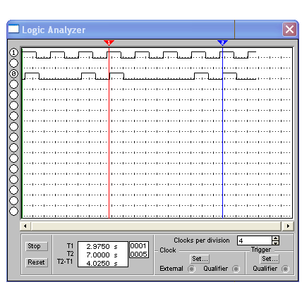Click the T2 value 7.0000 s
Viewport: 302px width, 299px height.
coord(102,255)
